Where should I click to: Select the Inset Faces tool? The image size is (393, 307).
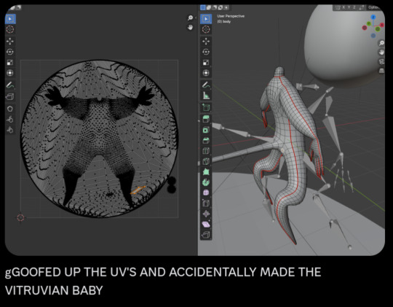(x=206, y=130)
